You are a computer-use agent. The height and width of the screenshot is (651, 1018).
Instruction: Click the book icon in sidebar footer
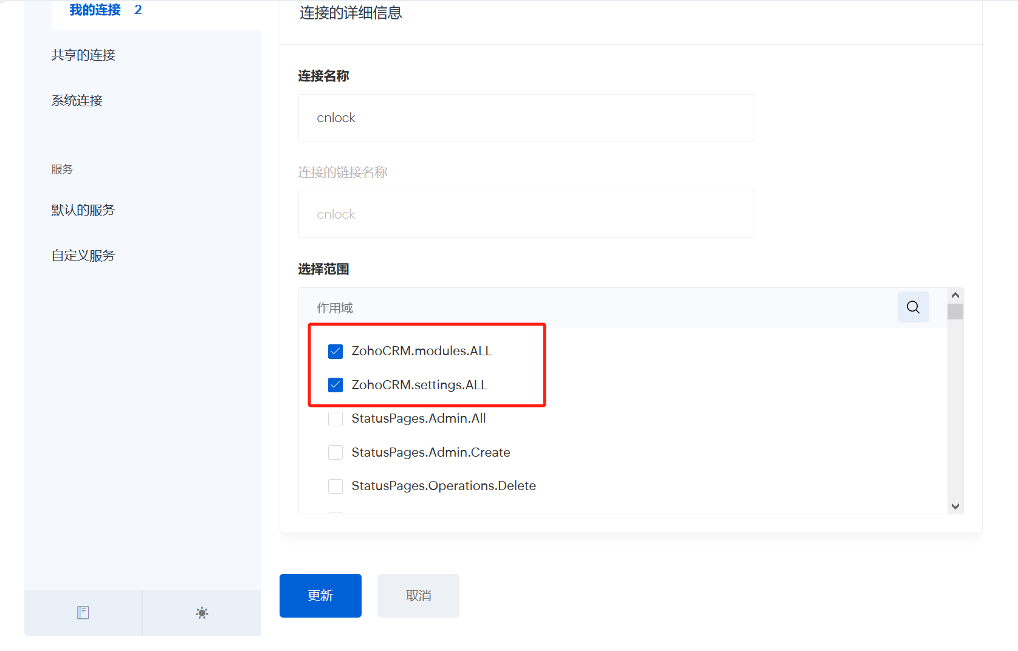tap(83, 613)
